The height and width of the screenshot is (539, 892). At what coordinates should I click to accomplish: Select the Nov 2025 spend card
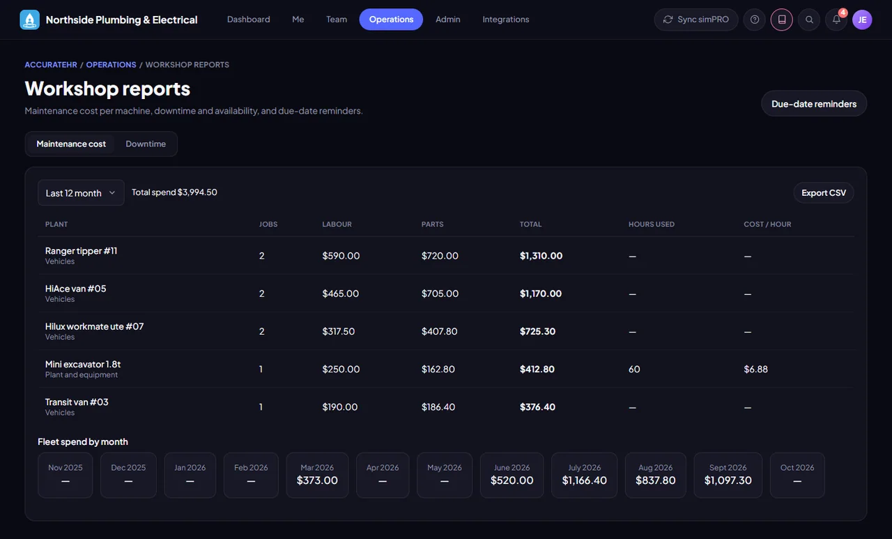[x=65, y=476]
